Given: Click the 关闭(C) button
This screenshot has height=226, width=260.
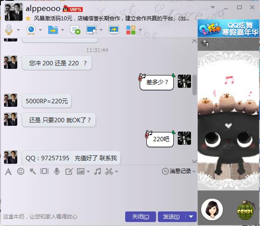Looking at the screenshot, I should 141,217.
